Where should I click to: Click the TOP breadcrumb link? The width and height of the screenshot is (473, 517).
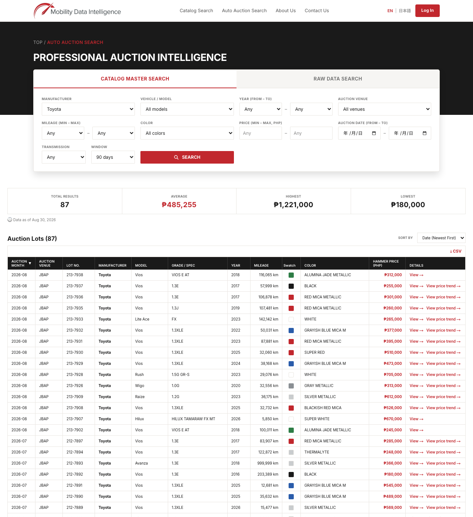pos(38,42)
